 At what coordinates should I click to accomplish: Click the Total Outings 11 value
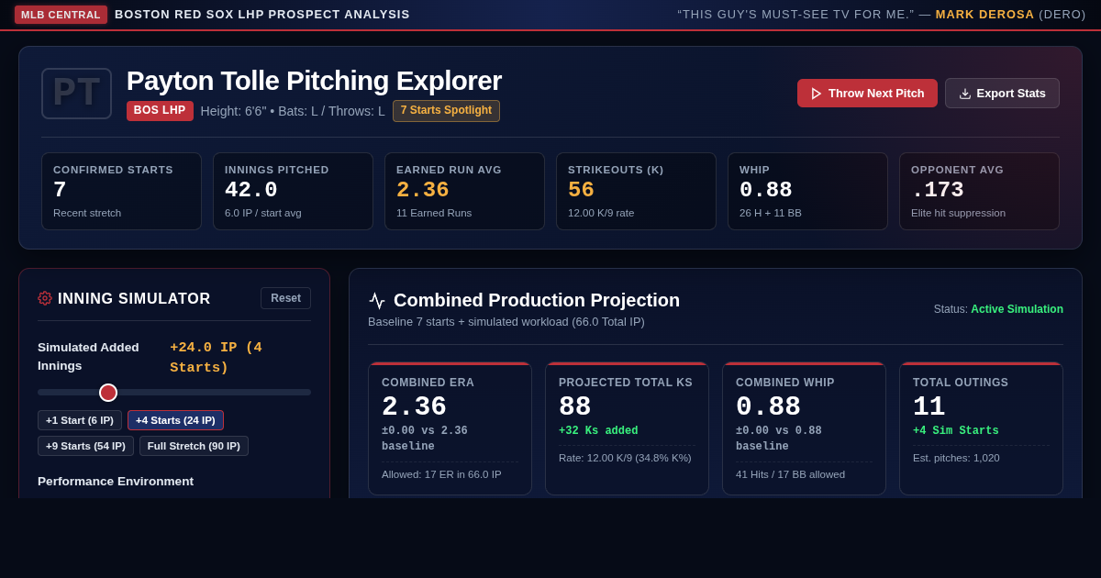point(929,406)
